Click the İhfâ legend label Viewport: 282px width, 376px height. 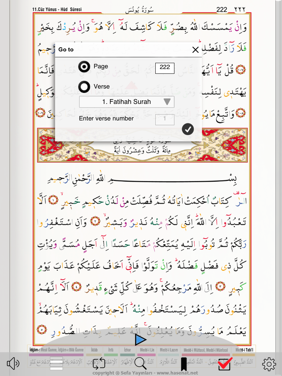pos(111,350)
